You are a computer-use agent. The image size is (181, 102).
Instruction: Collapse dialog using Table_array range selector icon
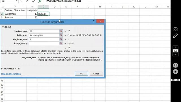pyautogui.click(x=61, y=35)
